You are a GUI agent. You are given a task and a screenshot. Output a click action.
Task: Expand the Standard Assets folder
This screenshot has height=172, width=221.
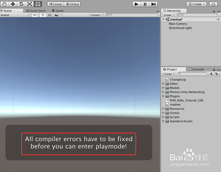(x=163, y=121)
